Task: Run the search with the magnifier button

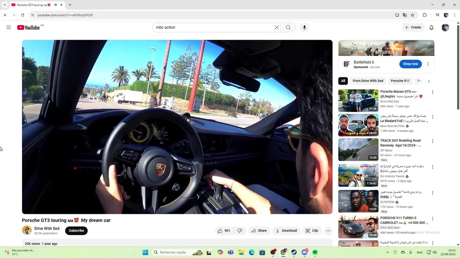Action: coord(288,28)
